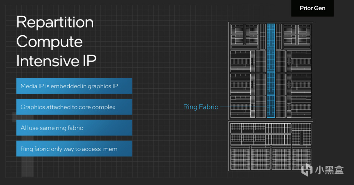This screenshot has height=185, width=354.
Task: Click the Repartition Compute Intensive IP title
Action: coord(56,42)
